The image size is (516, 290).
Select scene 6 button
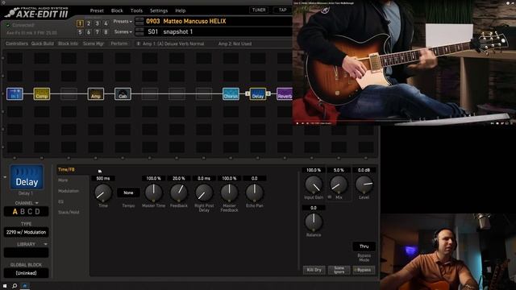pyautogui.click(x=89, y=32)
